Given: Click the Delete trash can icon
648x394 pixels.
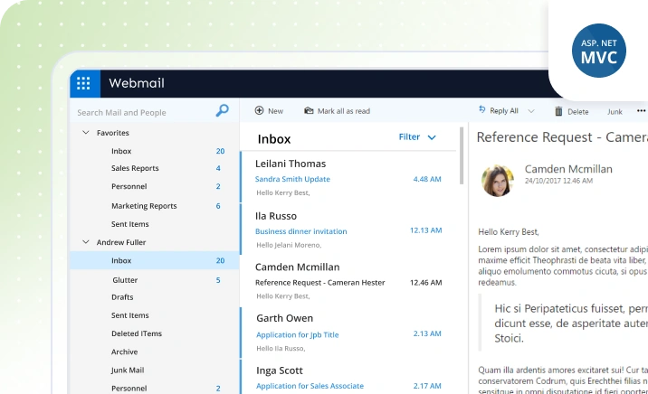Looking at the screenshot, I should (558, 111).
